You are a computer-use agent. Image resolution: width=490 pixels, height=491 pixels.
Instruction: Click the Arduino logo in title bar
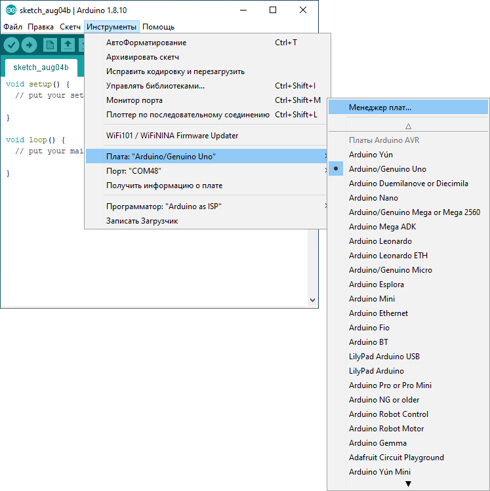pyautogui.click(x=11, y=10)
